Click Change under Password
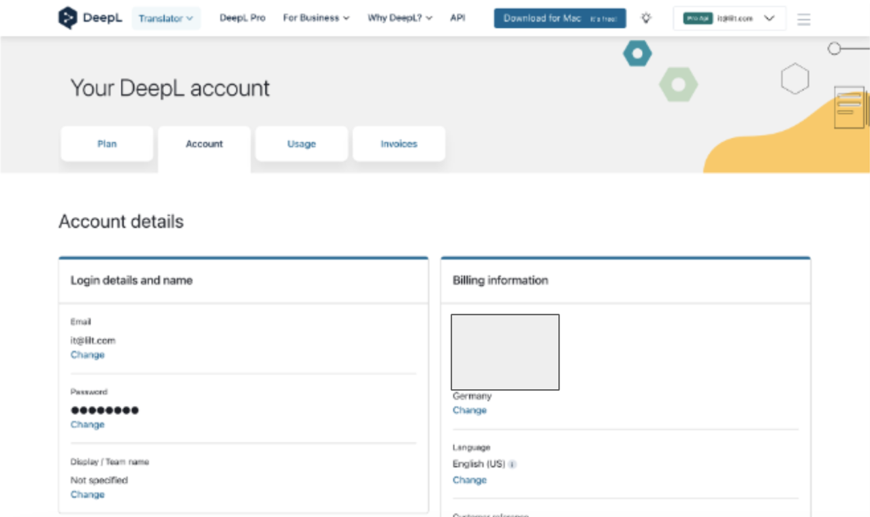This screenshot has height=517, width=870. 88,424
